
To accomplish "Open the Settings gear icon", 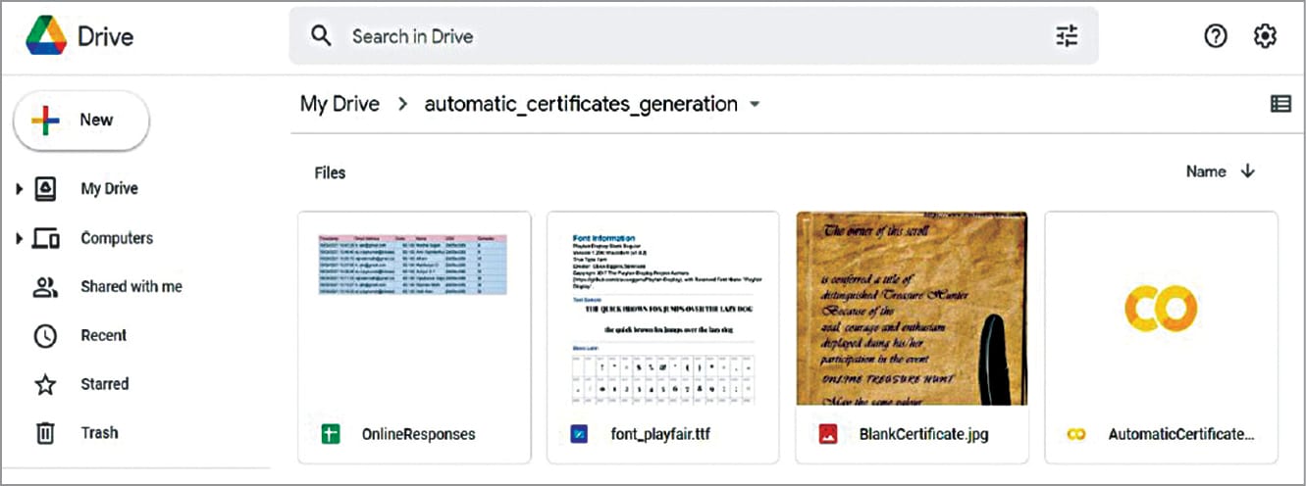I will coord(1265,37).
